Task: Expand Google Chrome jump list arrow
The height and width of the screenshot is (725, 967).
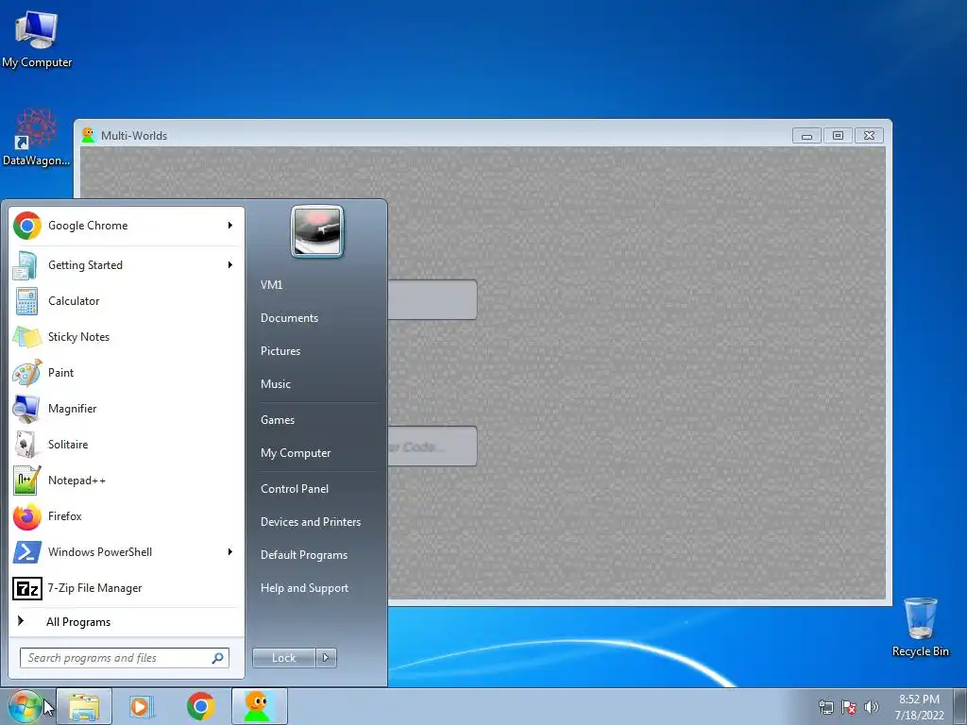Action: click(230, 226)
